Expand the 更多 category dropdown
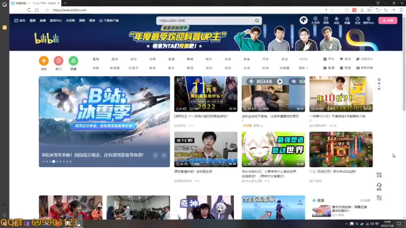This screenshot has width=406, height=228. point(303,68)
